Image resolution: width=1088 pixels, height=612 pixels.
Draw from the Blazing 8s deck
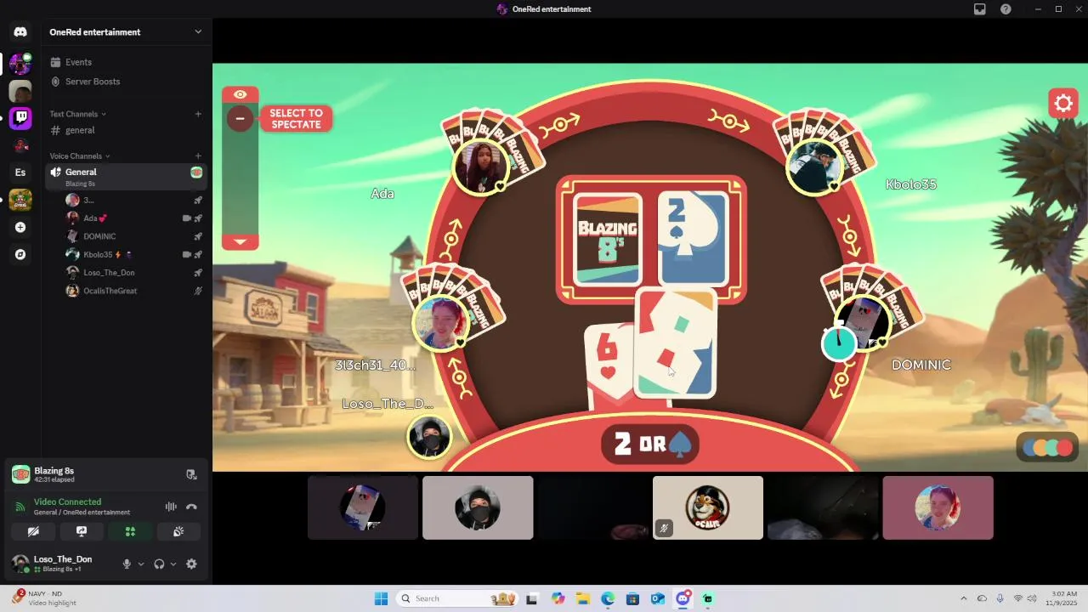point(607,240)
